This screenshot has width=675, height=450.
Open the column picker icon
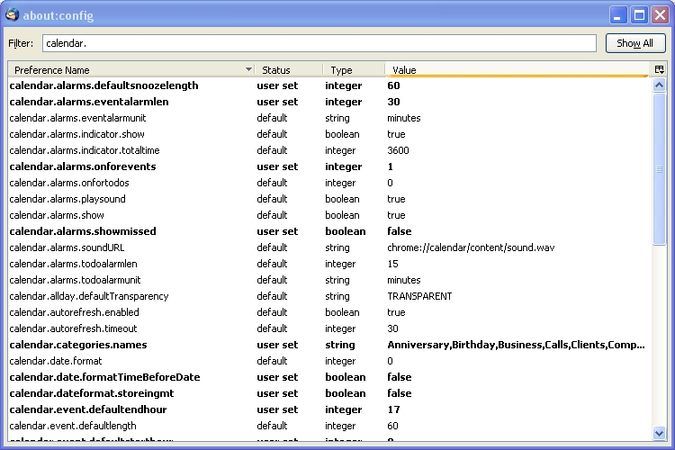[x=659, y=69]
